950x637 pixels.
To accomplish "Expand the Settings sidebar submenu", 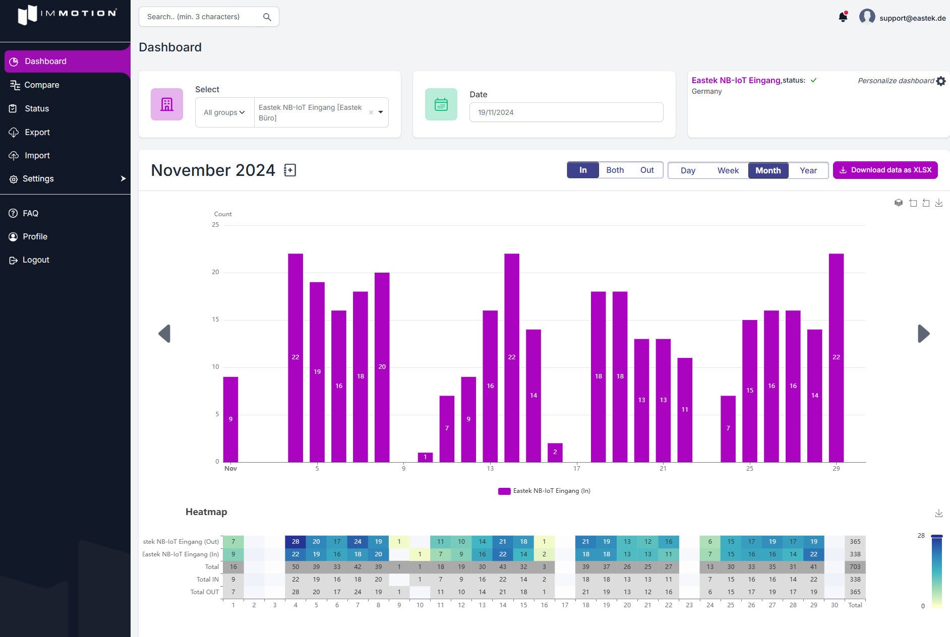I will (123, 178).
